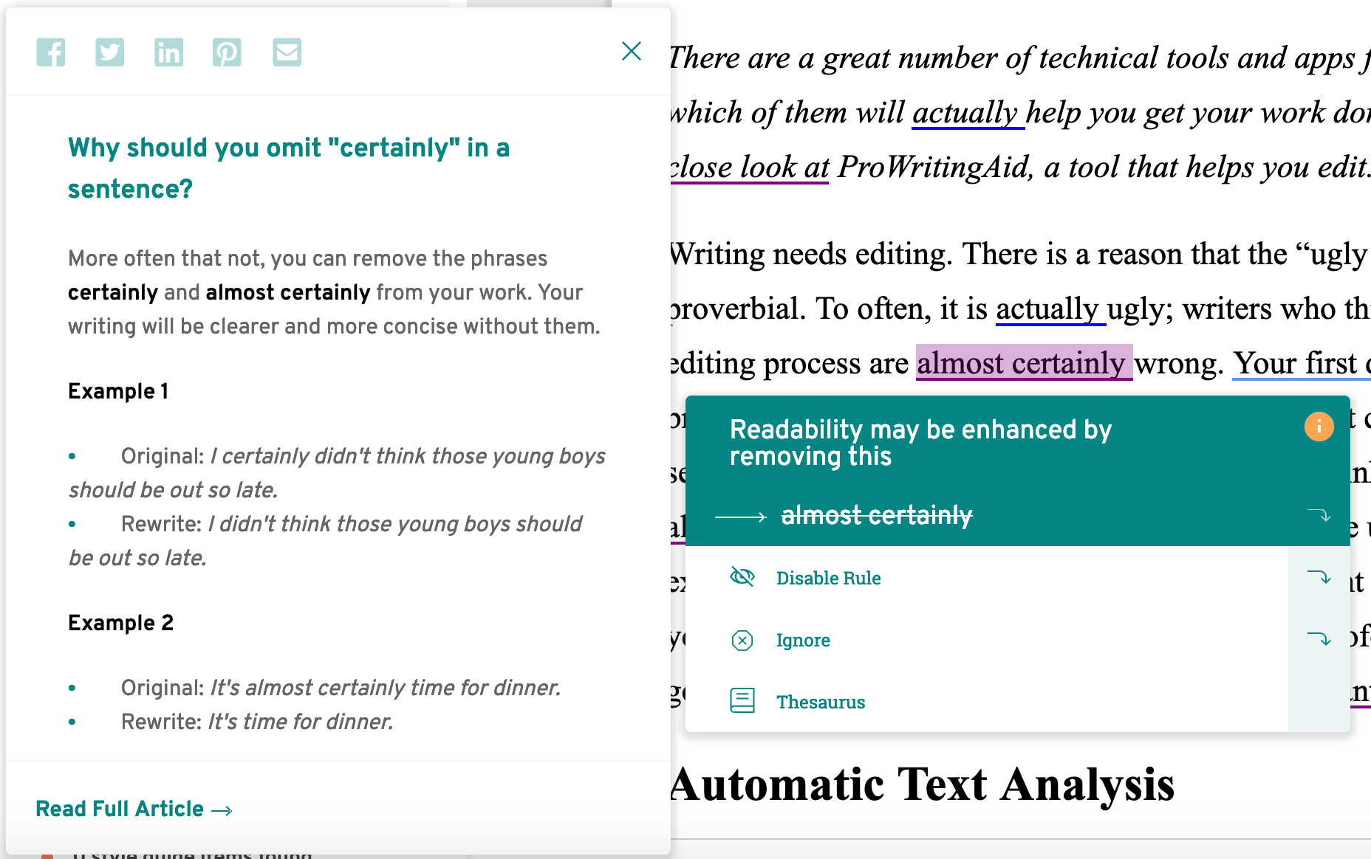Viewport: 1371px width, 859px height.
Task: Open Thesaurus from the suggestion popup
Action: tap(821, 702)
